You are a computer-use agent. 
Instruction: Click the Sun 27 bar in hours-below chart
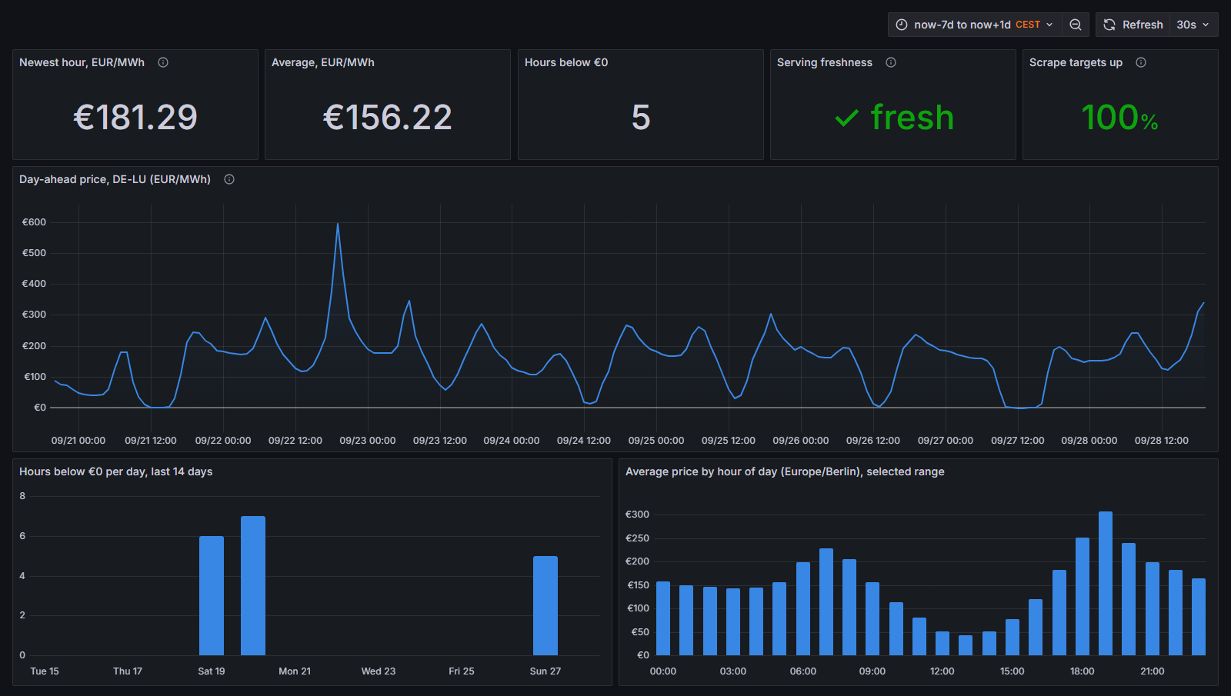pyautogui.click(x=545, y=606)
